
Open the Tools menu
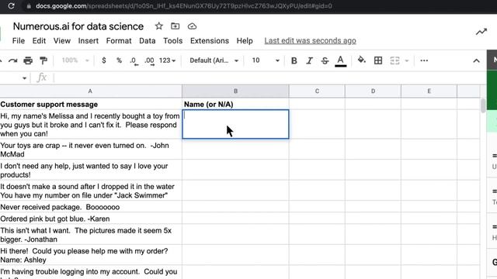pos(172,41)
